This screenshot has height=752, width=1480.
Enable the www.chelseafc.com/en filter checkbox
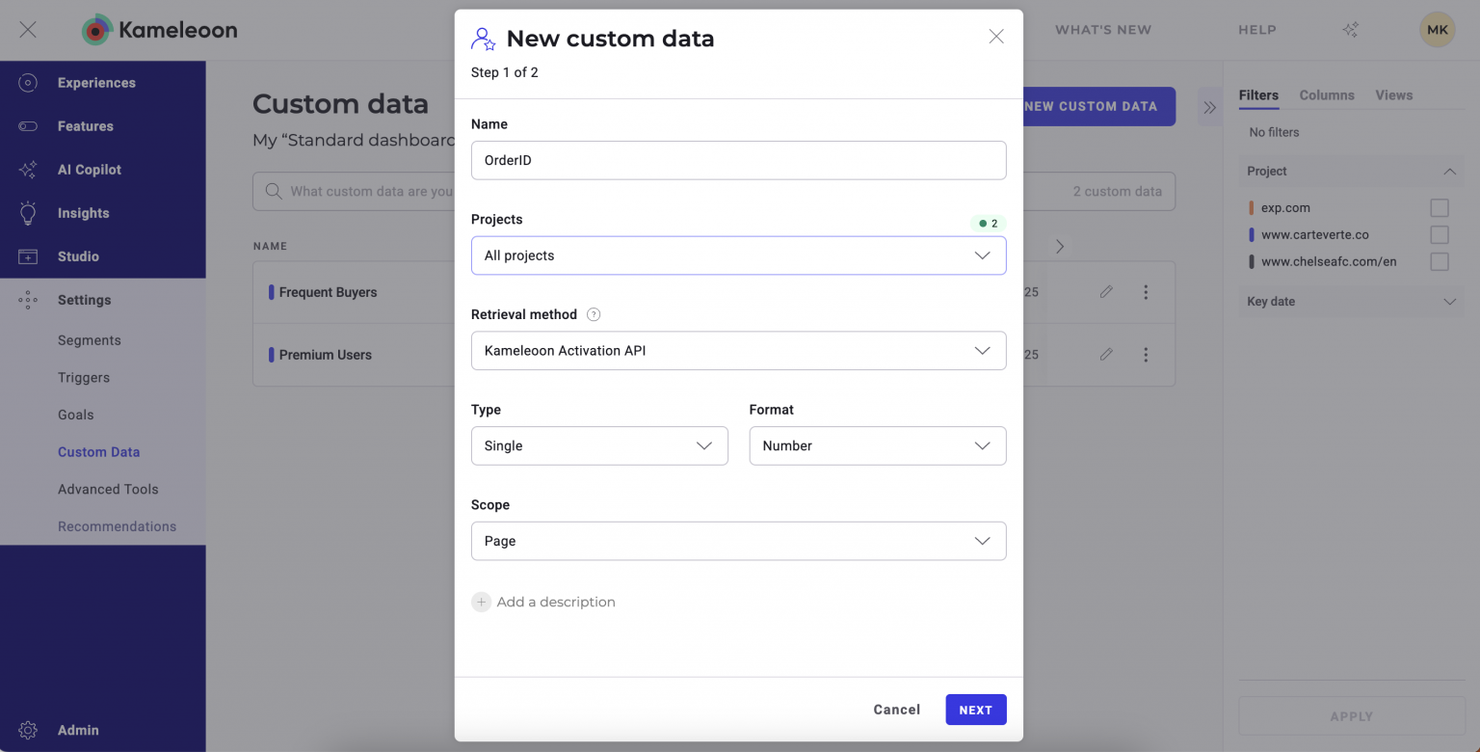[1439, 261]
